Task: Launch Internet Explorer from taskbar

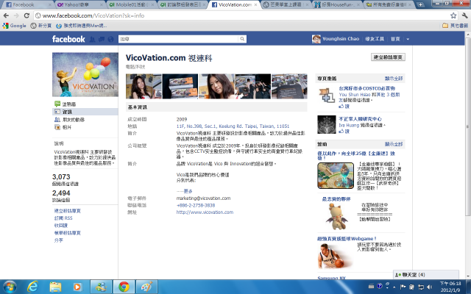Action: click(32, 287)
